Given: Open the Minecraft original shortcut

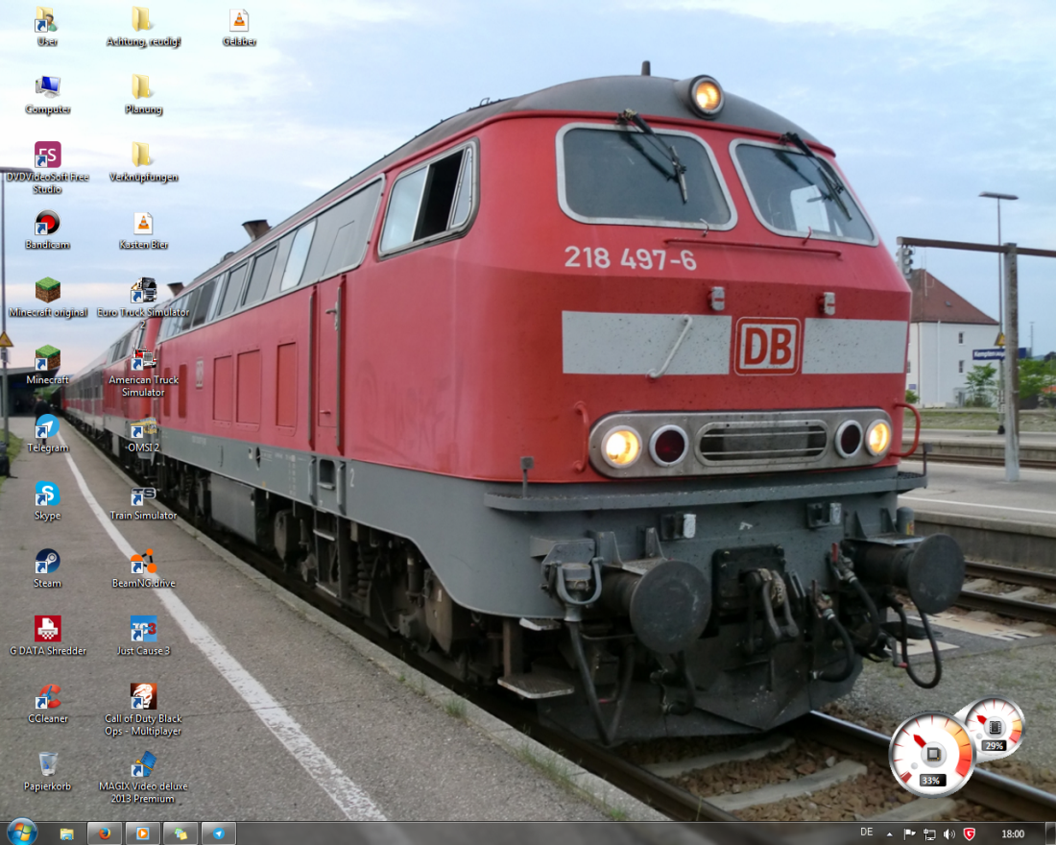Looking at the screenshot, I should 48,297.
